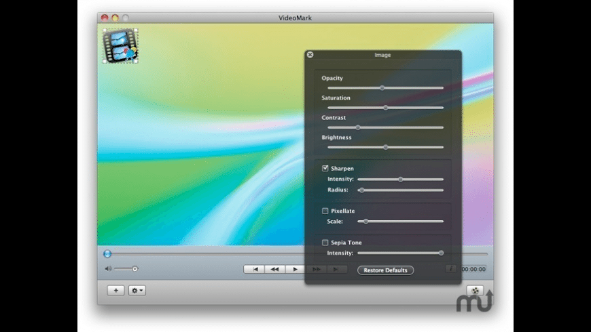
Task: Adjust the Pixellate Scale slider
Action: [401, 222]
